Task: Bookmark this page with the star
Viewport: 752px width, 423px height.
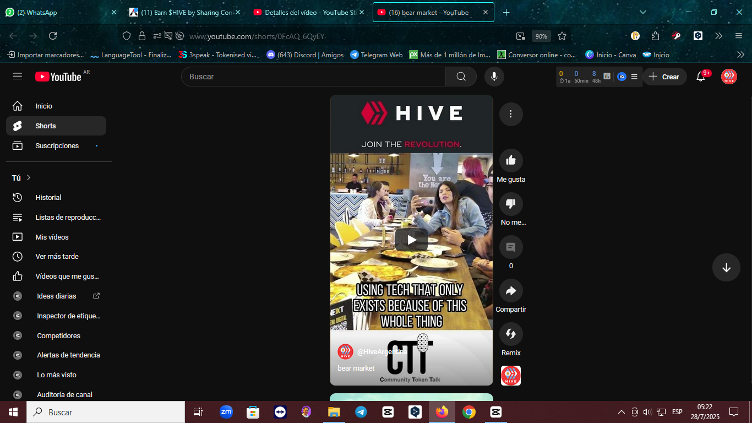Action: [562, 36]
